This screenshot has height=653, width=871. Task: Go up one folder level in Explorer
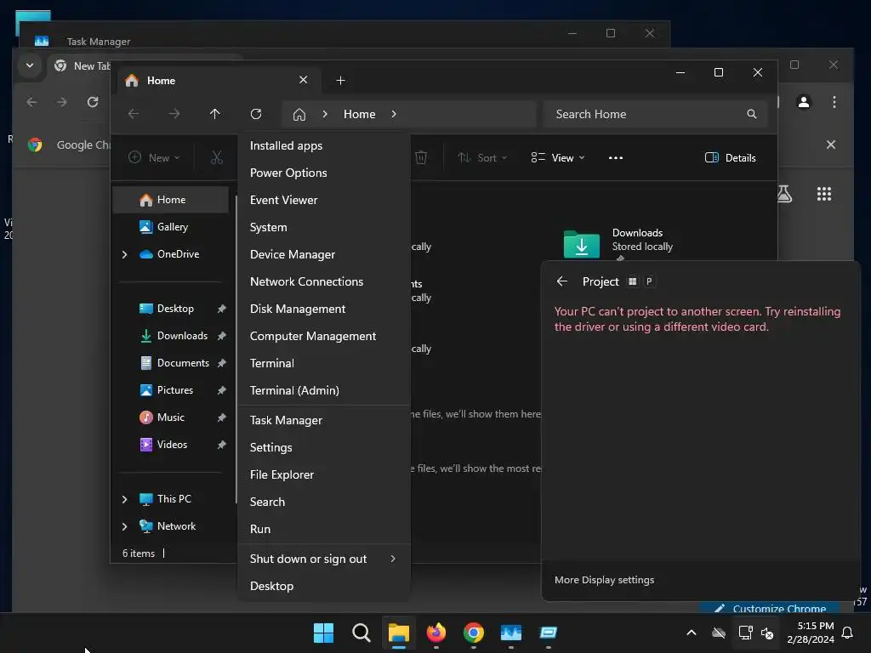[215, 114]
